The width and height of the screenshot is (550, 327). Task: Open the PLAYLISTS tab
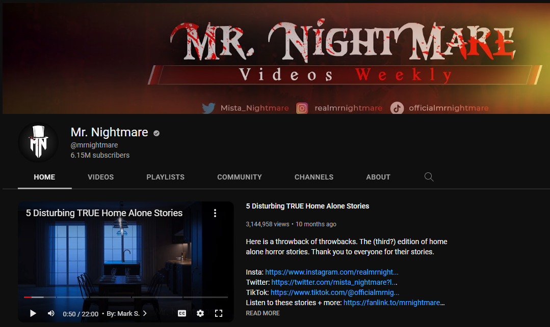165,177
